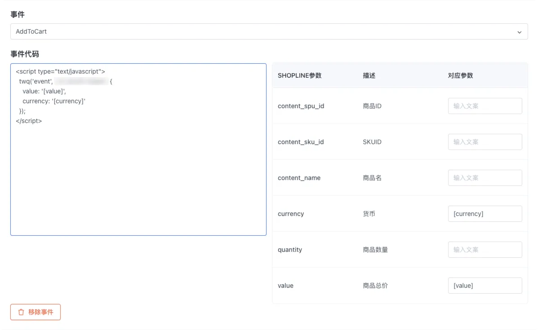Screen dimensions: 538x330
Task: Click the content_name 对应参数 field
Action: pyautogui.click(x=485, y=178)
